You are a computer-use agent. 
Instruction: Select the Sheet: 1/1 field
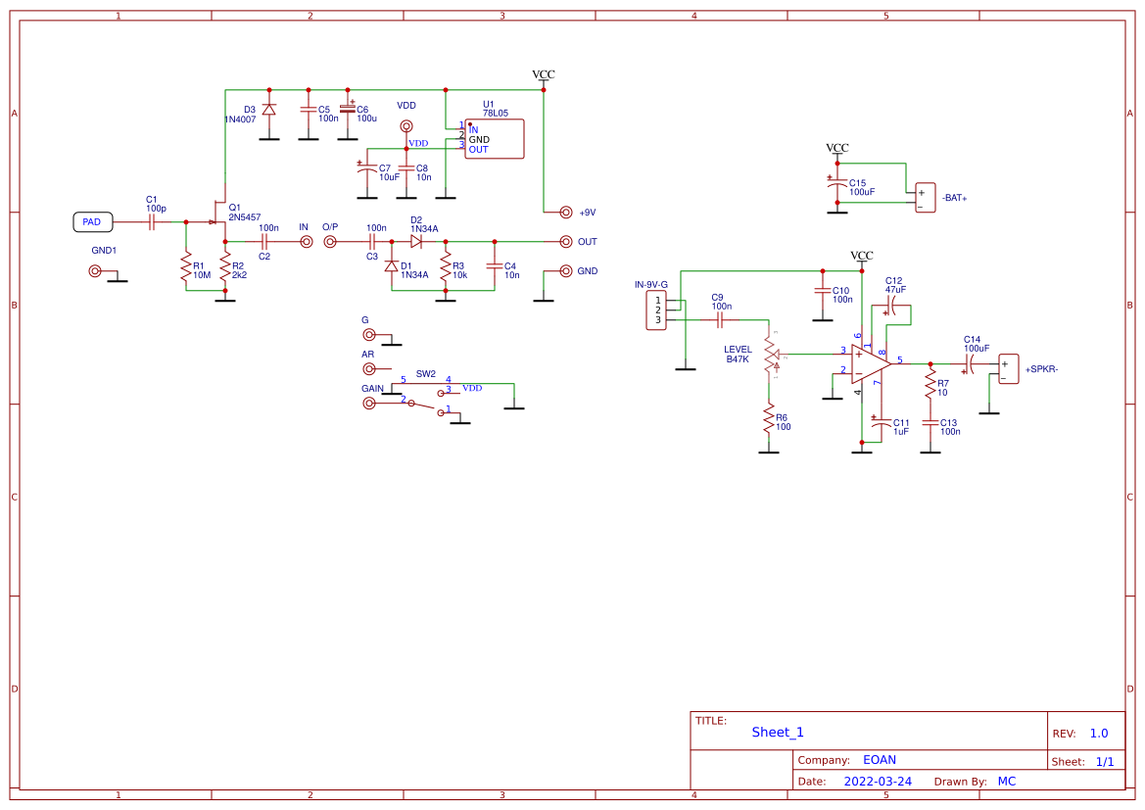[x=1082, y=760]
